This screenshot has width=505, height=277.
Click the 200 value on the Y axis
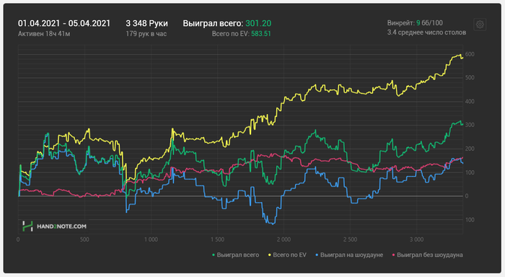[x=470, y=149]
